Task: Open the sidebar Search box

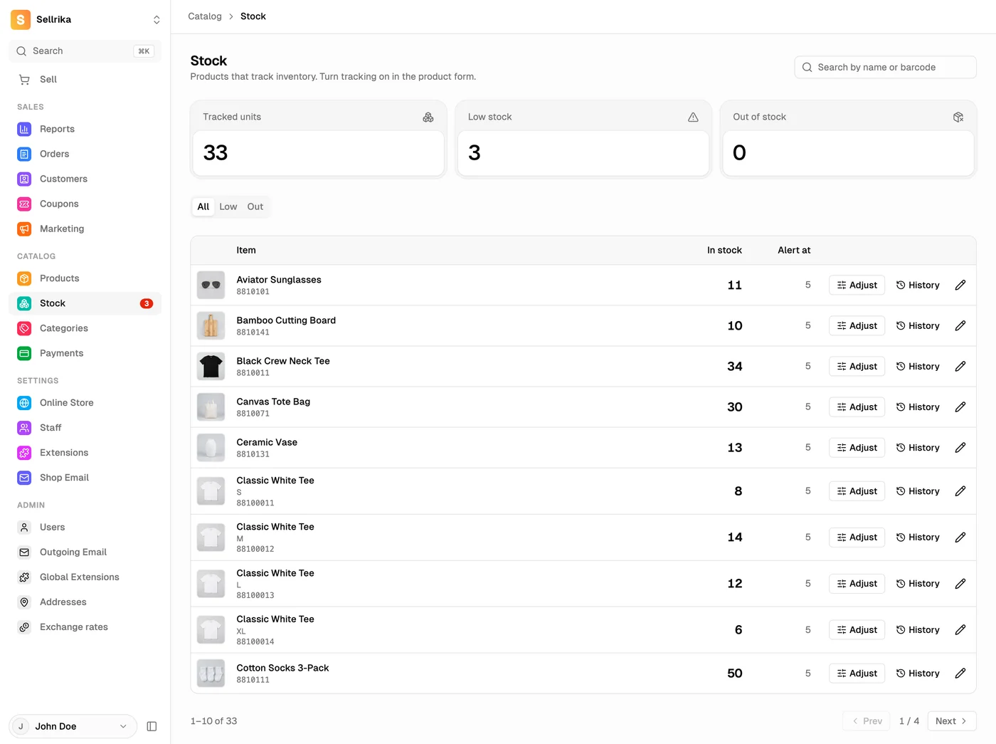Action: click(85, 51)
